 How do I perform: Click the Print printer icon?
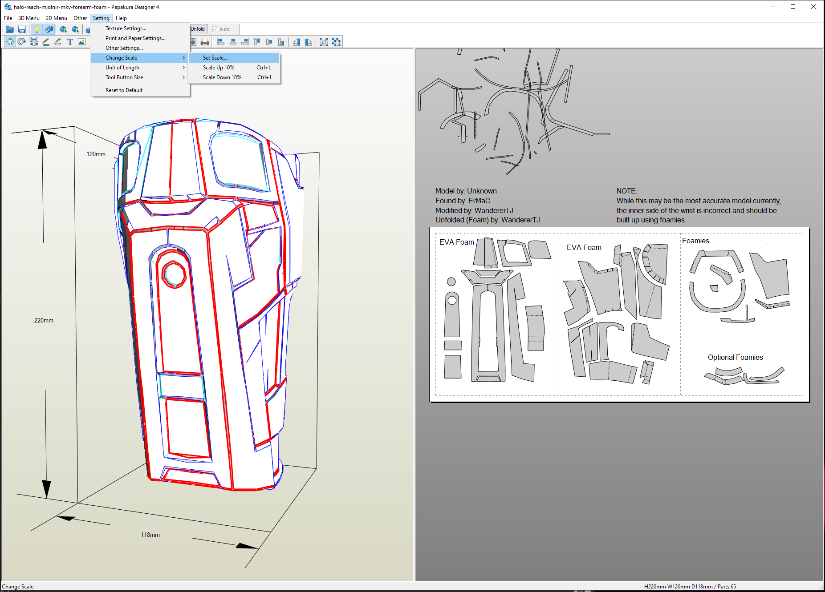coord(205,42)
